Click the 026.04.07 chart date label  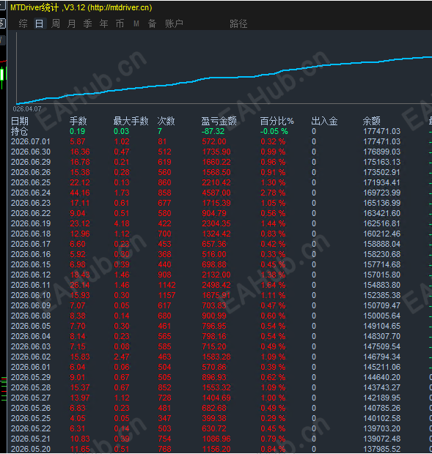pos(27,109)
